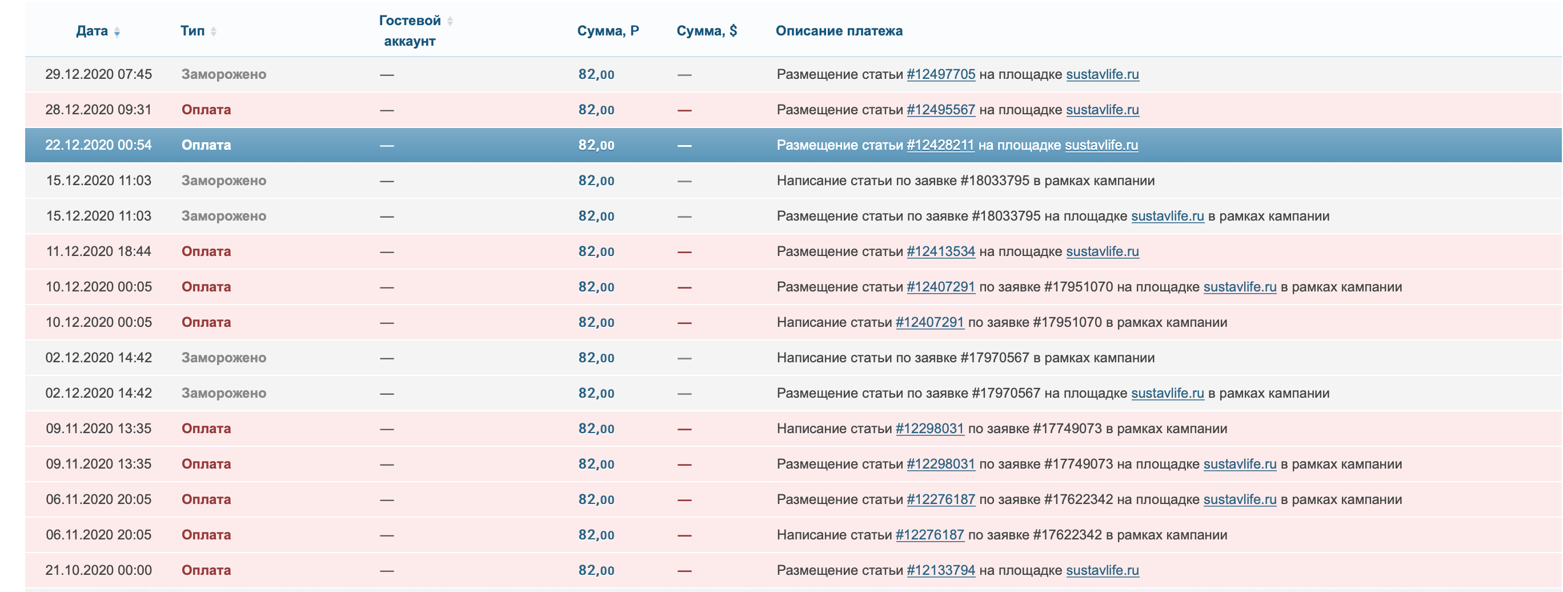
Task: Sort table by Дата column header text
Action: (91, 31)
